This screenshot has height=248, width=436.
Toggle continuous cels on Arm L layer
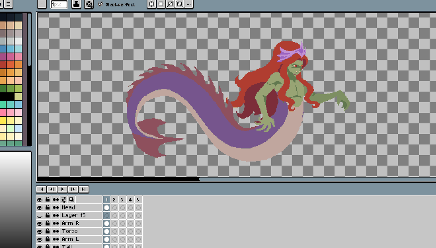[x=56, y=239]
